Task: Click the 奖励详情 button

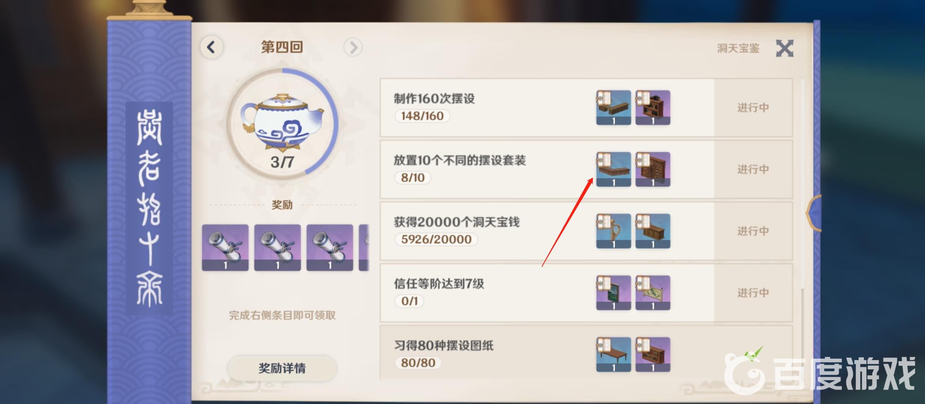Action: pyautogui.click(x=282, y=368)
